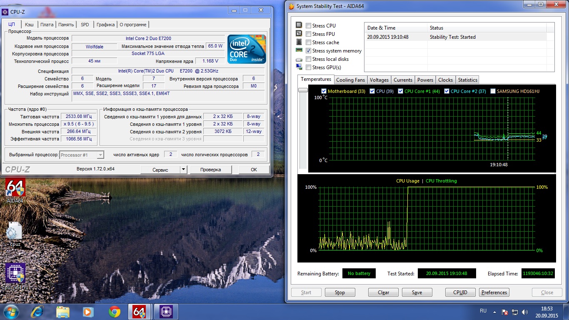
Task: Open the Windows Start menu
Action: 11,312
